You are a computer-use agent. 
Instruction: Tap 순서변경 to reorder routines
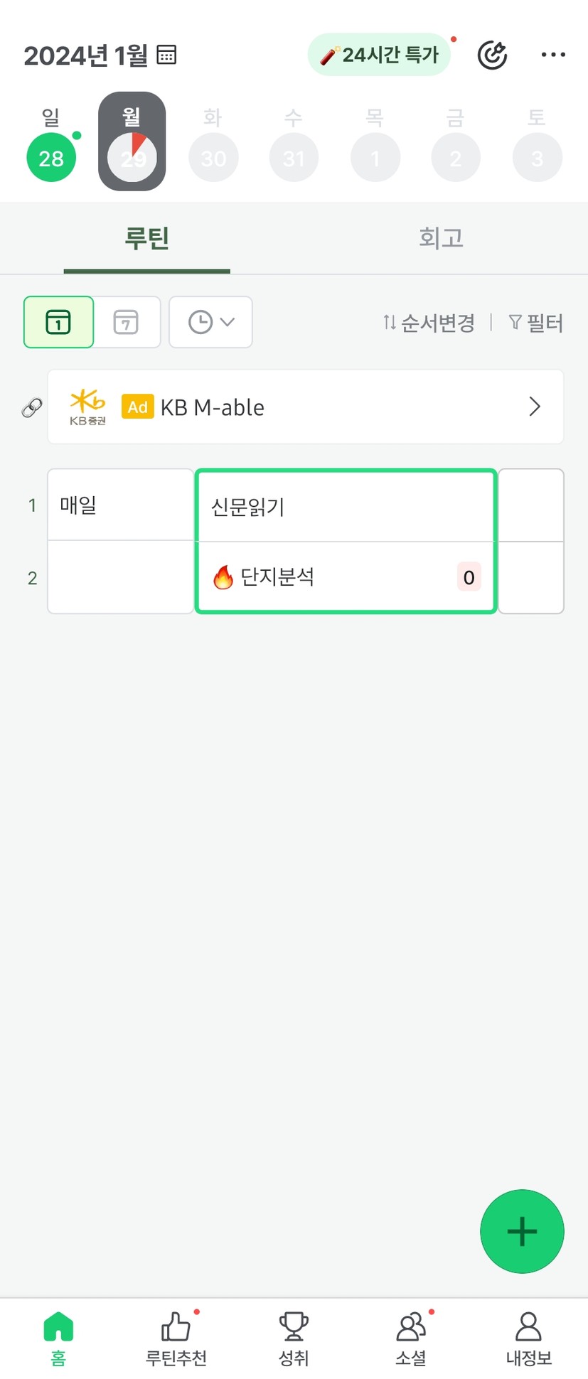click(x=429, y=323)
